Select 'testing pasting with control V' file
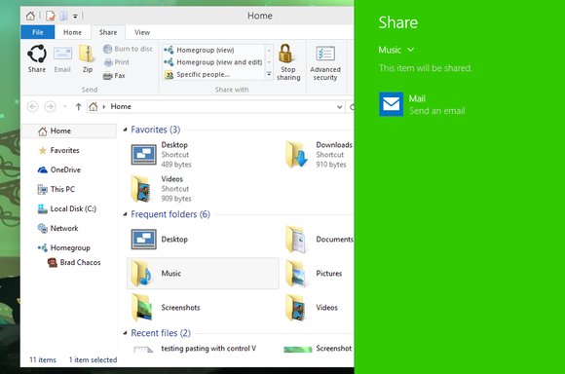 point(195,349)
